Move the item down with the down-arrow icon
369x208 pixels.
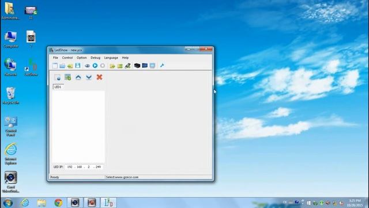point(89,77)
